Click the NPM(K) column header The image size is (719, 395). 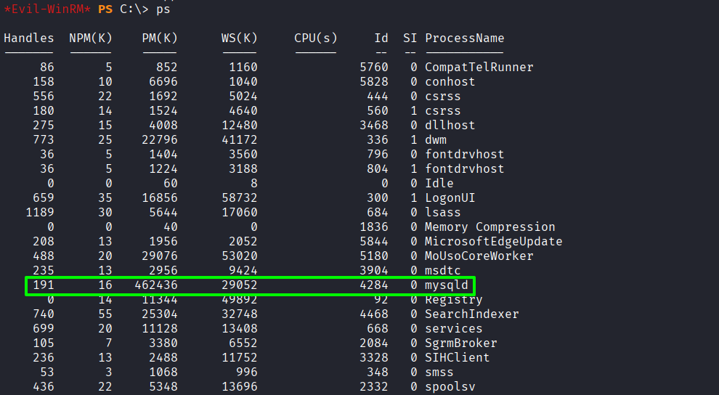[90, 38]
